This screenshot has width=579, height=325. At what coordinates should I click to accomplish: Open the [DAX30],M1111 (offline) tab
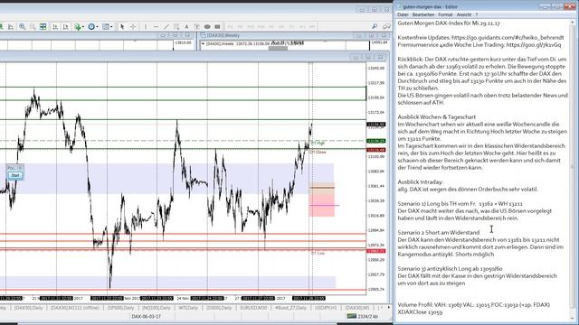point(75,308)
